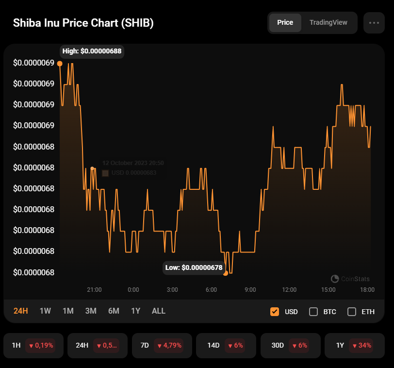The height and width of the screenshot is (368, 394).
Task: Click the 30D price change card
Action: [x=291, y=345]
